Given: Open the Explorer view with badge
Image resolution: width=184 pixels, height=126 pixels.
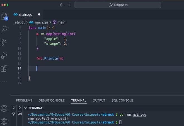Looking at the screenshot, I should 4,17.
